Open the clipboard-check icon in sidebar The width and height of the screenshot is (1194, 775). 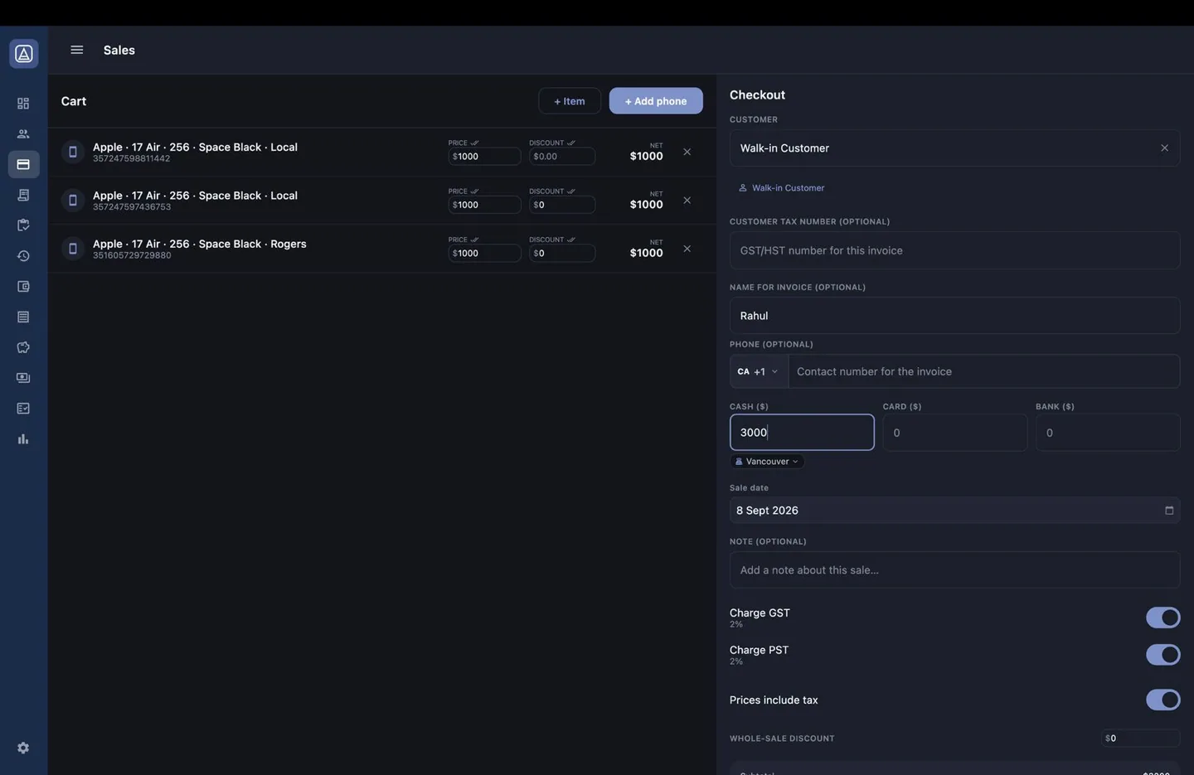click(x=23, y=225)
